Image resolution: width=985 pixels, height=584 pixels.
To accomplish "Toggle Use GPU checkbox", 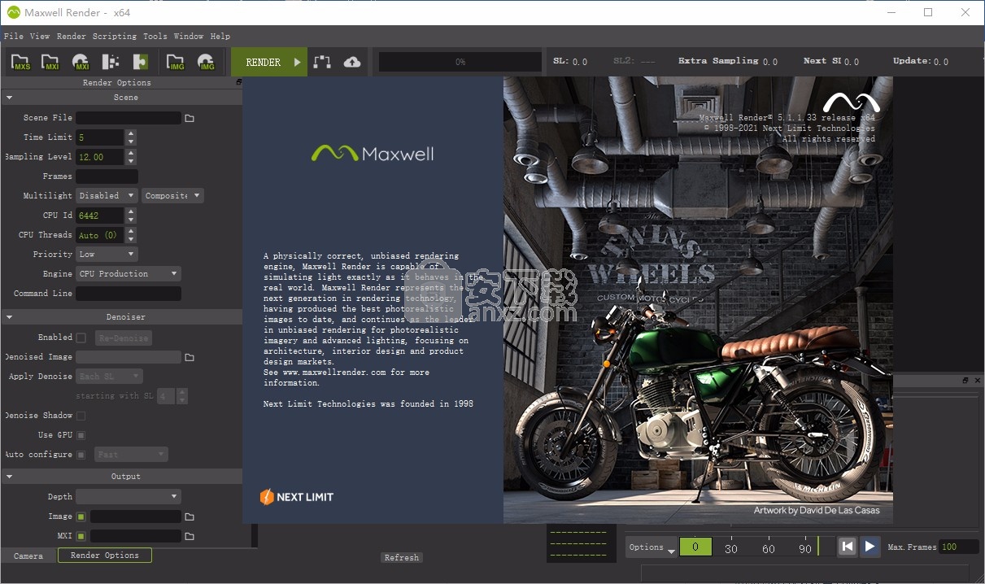I will [x=81, y=435].
